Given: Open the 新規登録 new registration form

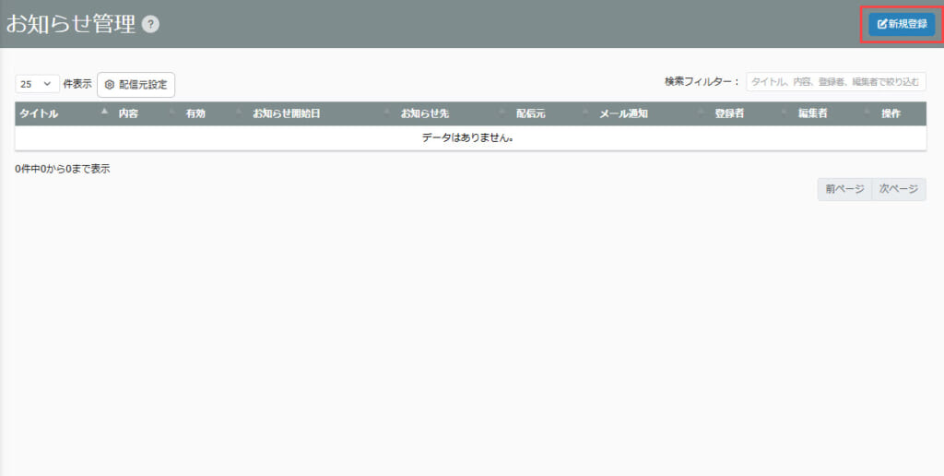Looking at the screenshot, I should tap(902, 24).
